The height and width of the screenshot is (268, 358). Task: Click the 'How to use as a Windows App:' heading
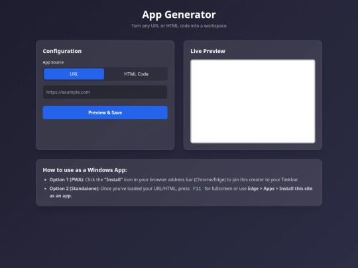pyautogui.click(x=85, y=170)
